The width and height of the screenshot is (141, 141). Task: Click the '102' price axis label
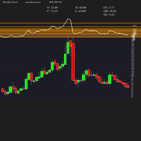coord(133,76)
